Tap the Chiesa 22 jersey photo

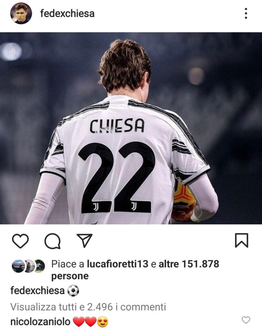coord(131,128)
